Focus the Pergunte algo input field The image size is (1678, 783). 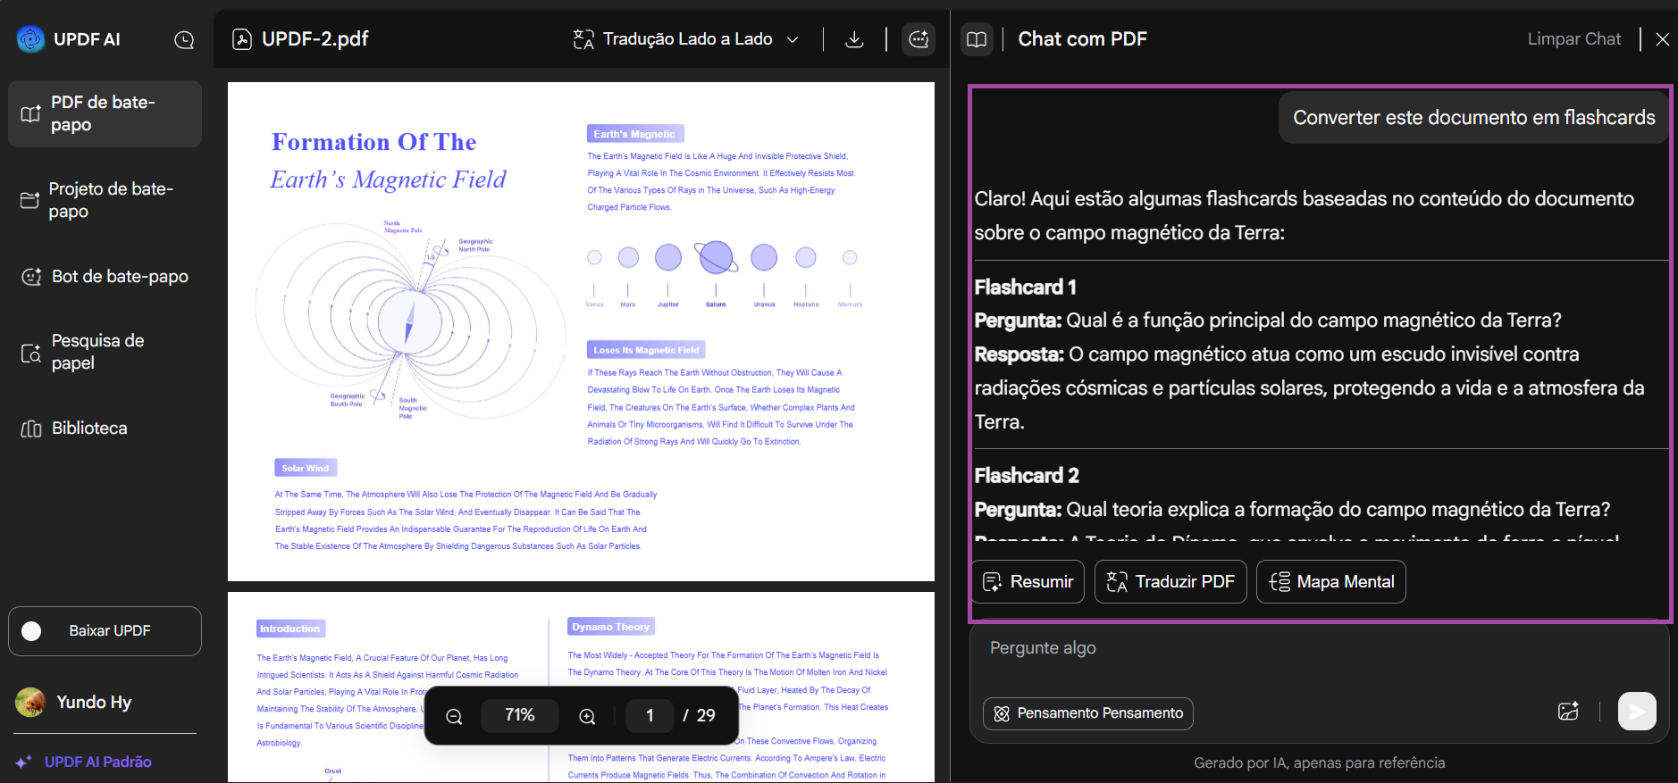(1319, 649)
